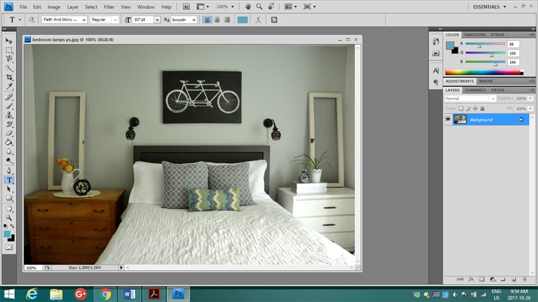
Task: Select the Brush tool
Action: click(9, 106)
